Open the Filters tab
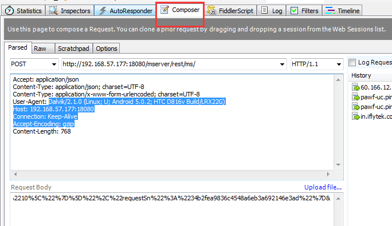 [x=304, y=11]
